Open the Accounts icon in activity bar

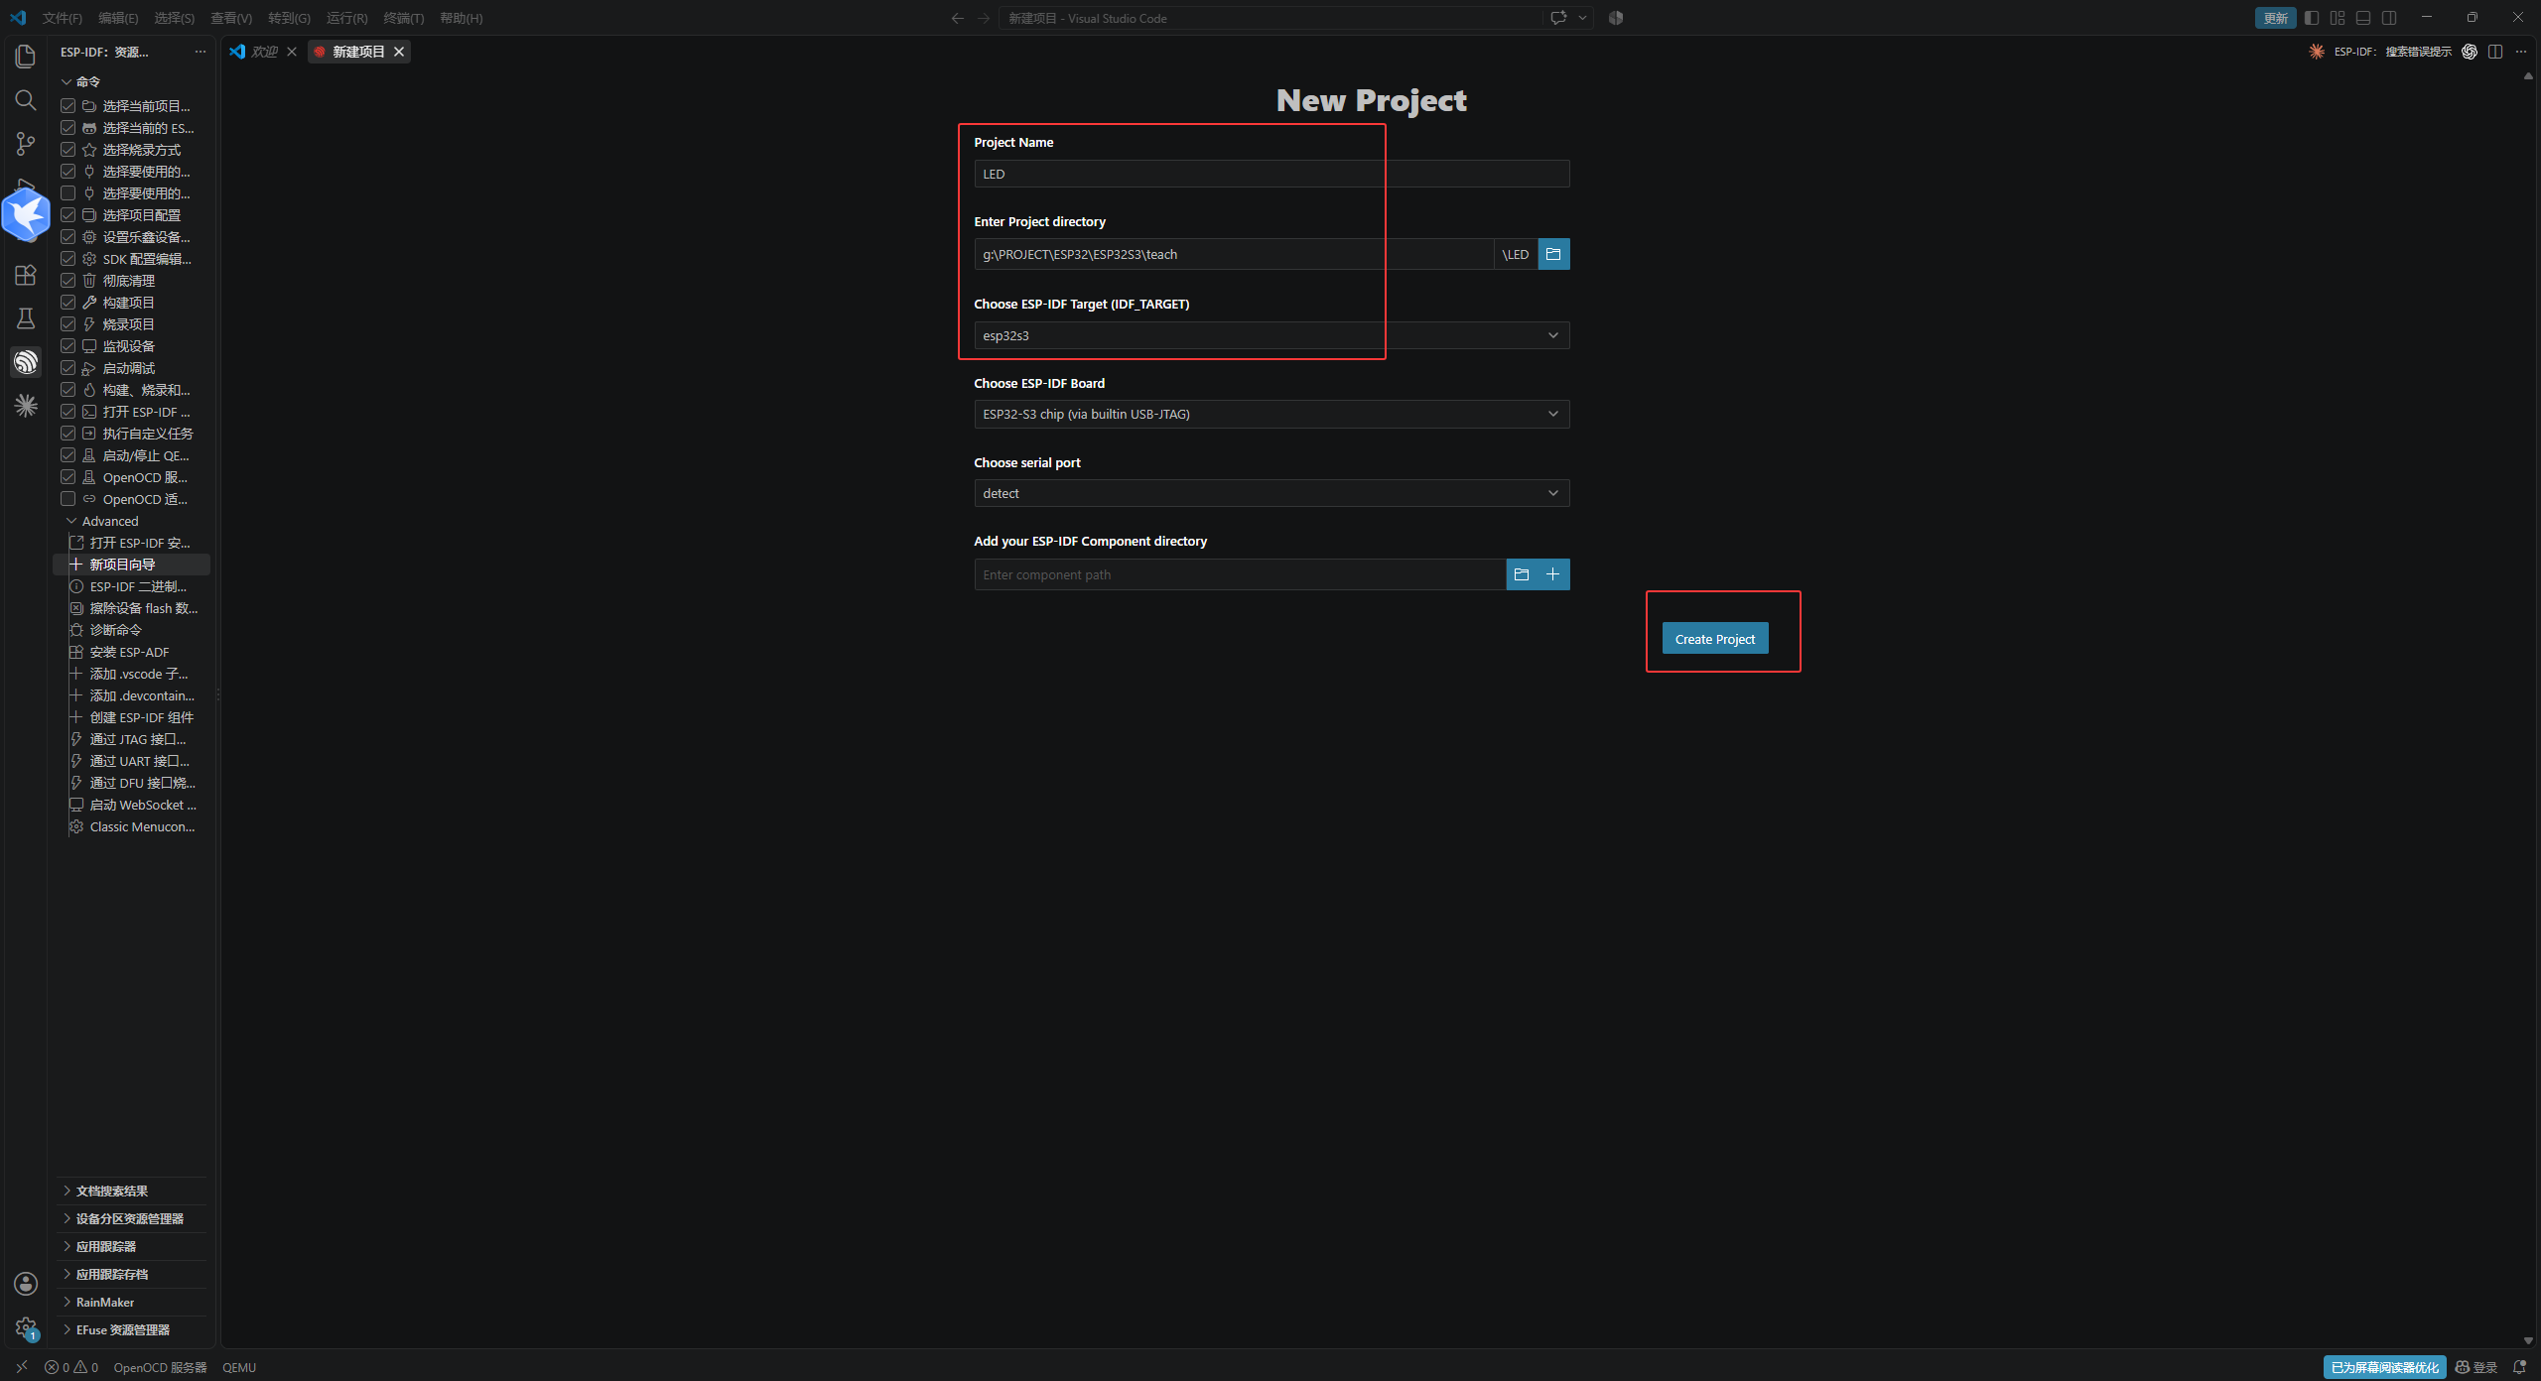click(x=26, y=1284)
